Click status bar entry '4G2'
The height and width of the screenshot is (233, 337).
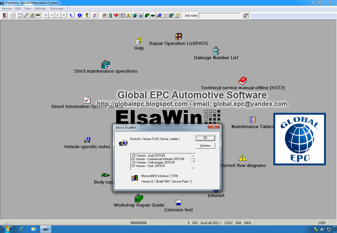[195, 223]
